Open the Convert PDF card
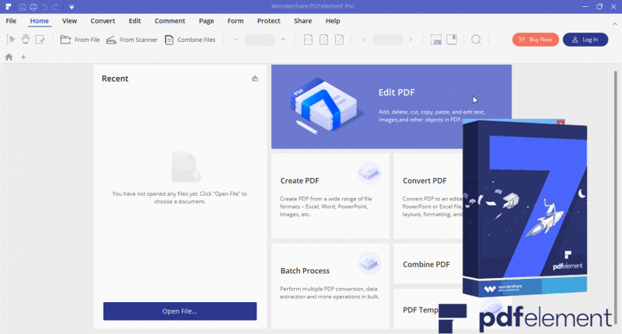Screen dimensions: 622x334 pyautogui.click(x=428, y=196)
